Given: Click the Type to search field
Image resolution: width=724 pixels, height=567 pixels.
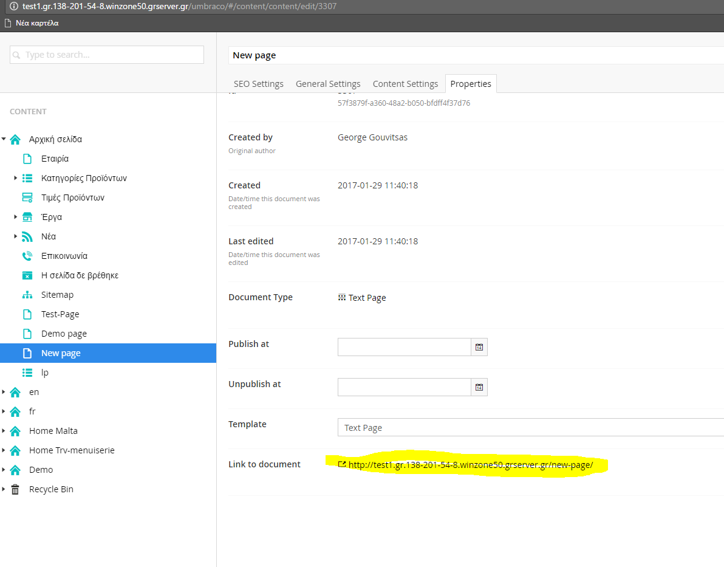Looking at the screenshot, I should tap(107, 55).
